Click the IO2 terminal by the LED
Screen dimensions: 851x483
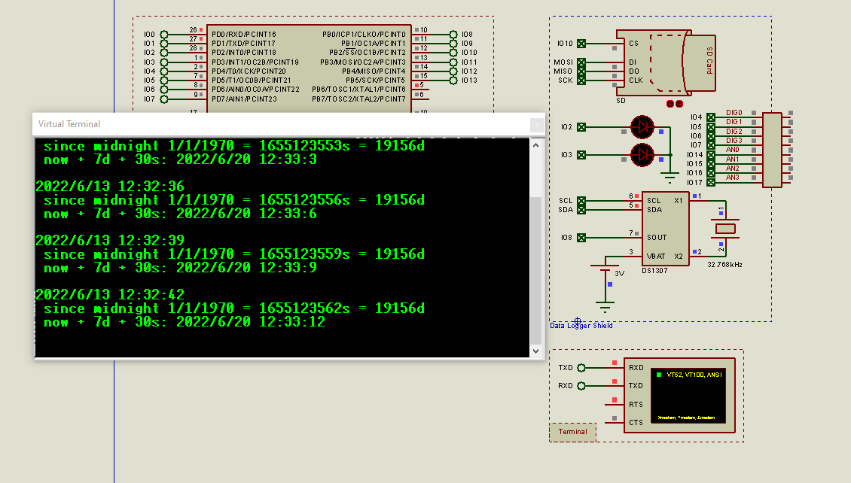(x=581, y=127)
